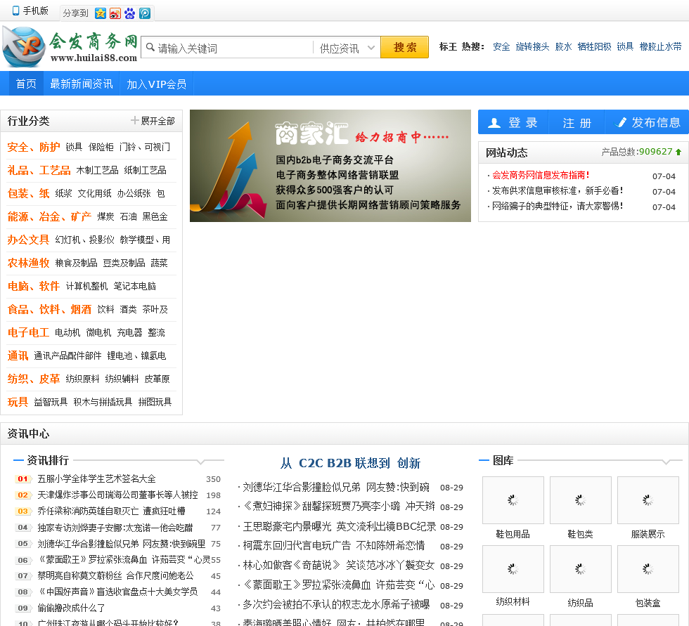This screenshot has height=626, width=689.
Task: Open the mobile version phone icon
Action: click(x=15, y=11)
